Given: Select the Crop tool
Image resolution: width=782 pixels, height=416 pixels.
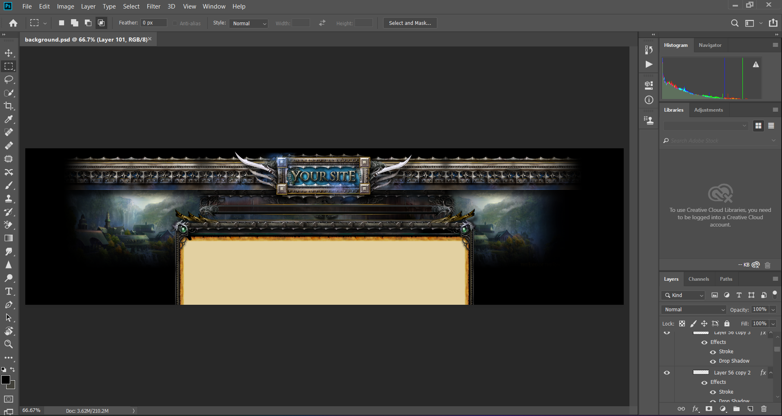Looking at the screenshot, I should coord(9,106).
